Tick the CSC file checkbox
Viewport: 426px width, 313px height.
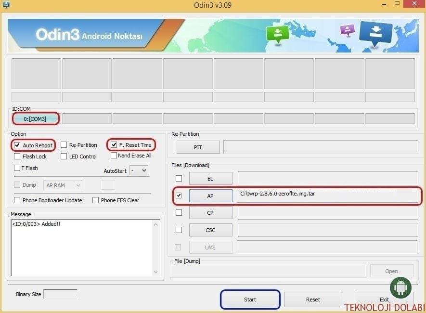[x=179, y=230]
